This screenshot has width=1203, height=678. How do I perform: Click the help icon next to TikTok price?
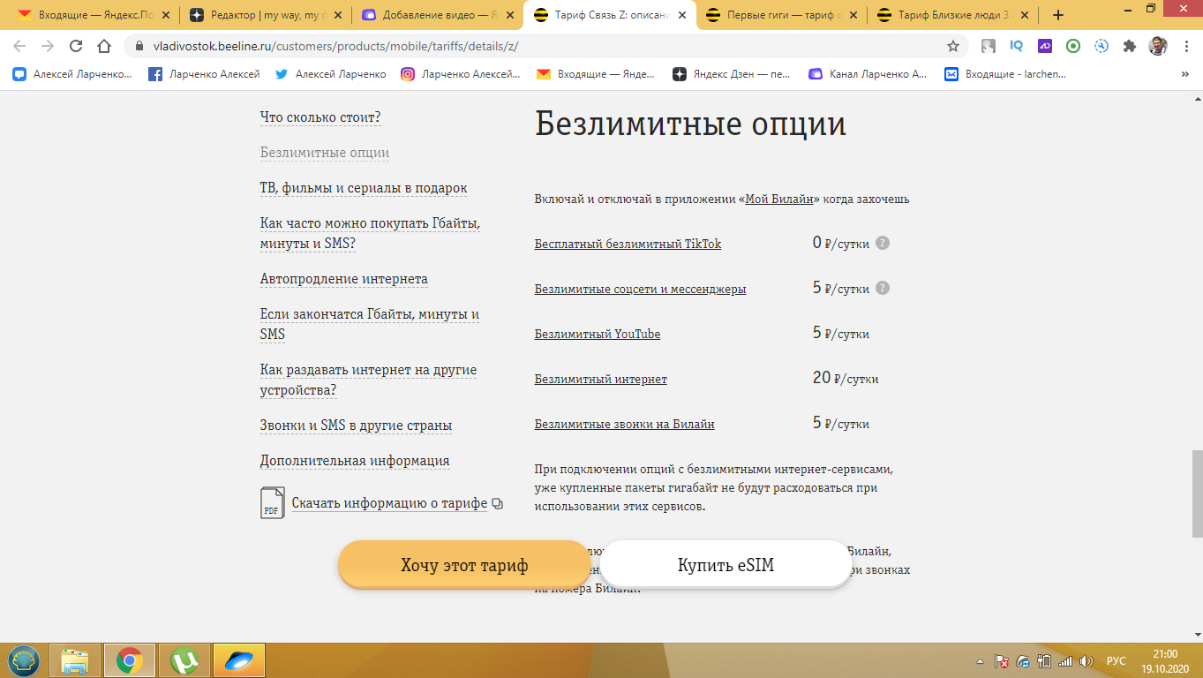tap(882, 243)
